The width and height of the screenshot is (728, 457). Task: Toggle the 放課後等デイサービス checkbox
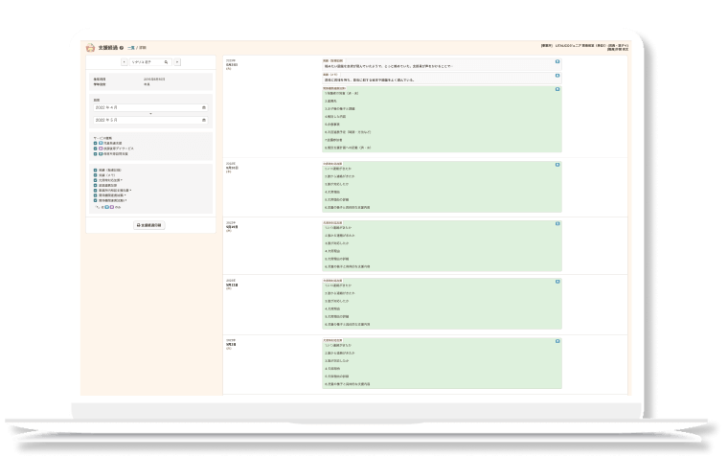pyautogui.click(x=96, y=149)
